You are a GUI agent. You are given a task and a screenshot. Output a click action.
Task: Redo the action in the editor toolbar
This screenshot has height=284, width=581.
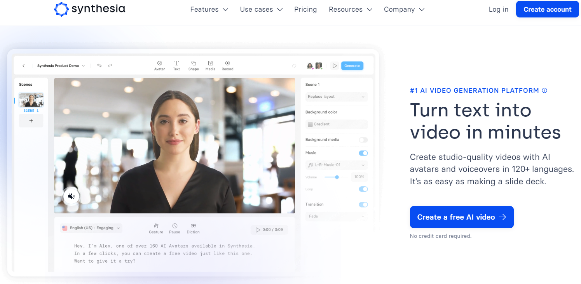pyautogui.click(x=110, y=66)
